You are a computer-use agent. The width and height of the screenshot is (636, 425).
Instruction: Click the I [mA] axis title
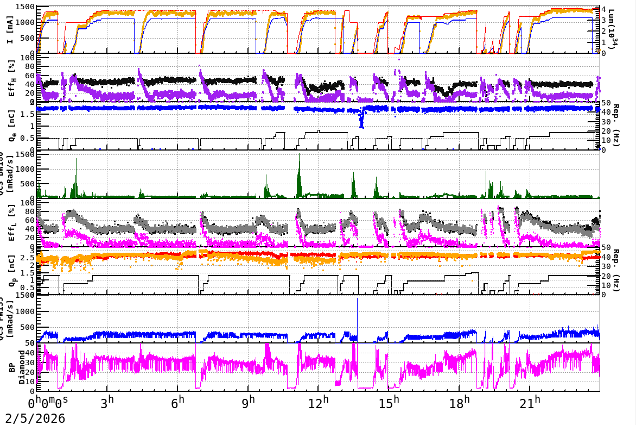10,30
